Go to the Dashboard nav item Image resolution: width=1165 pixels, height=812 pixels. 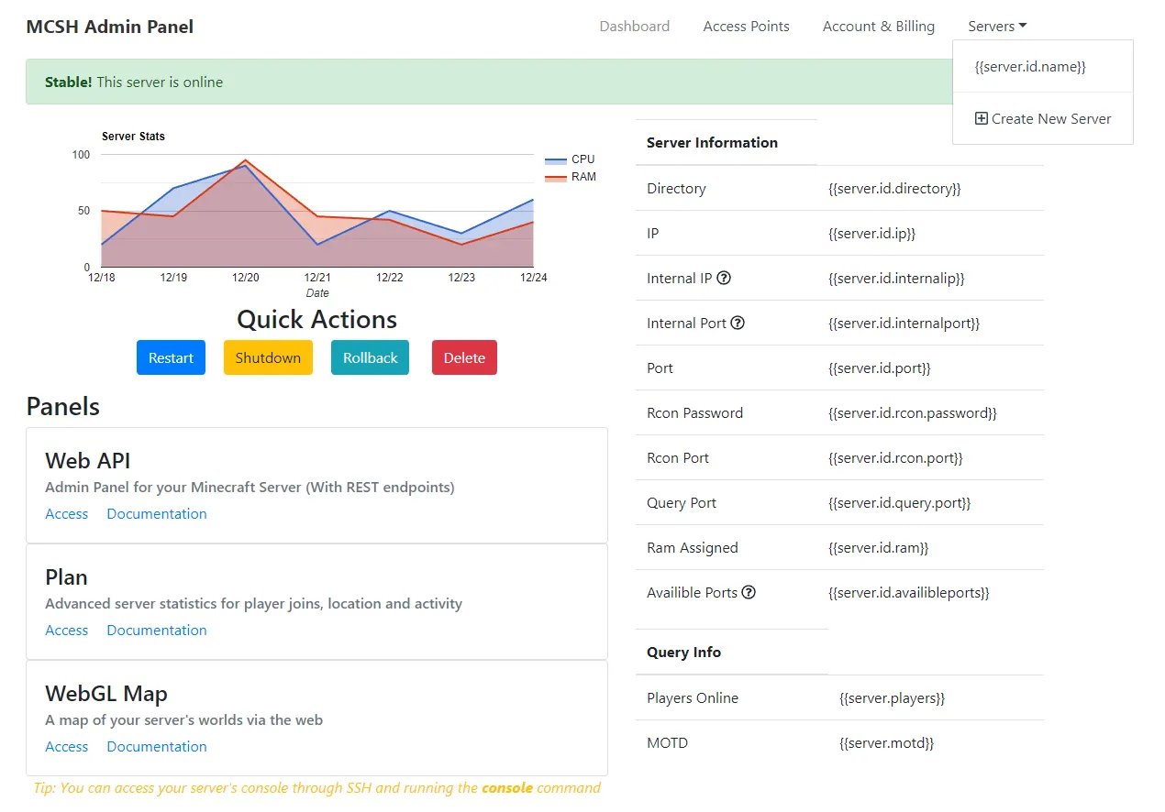point(634,27)
